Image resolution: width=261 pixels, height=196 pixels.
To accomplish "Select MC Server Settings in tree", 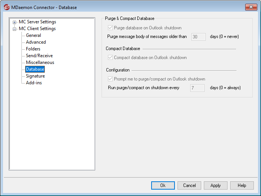I will pos(37,22).
